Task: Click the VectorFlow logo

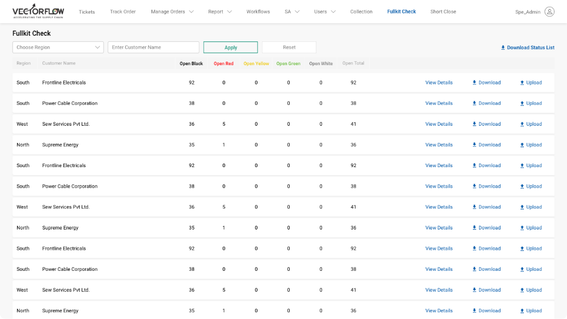Action: coord(39,11)
